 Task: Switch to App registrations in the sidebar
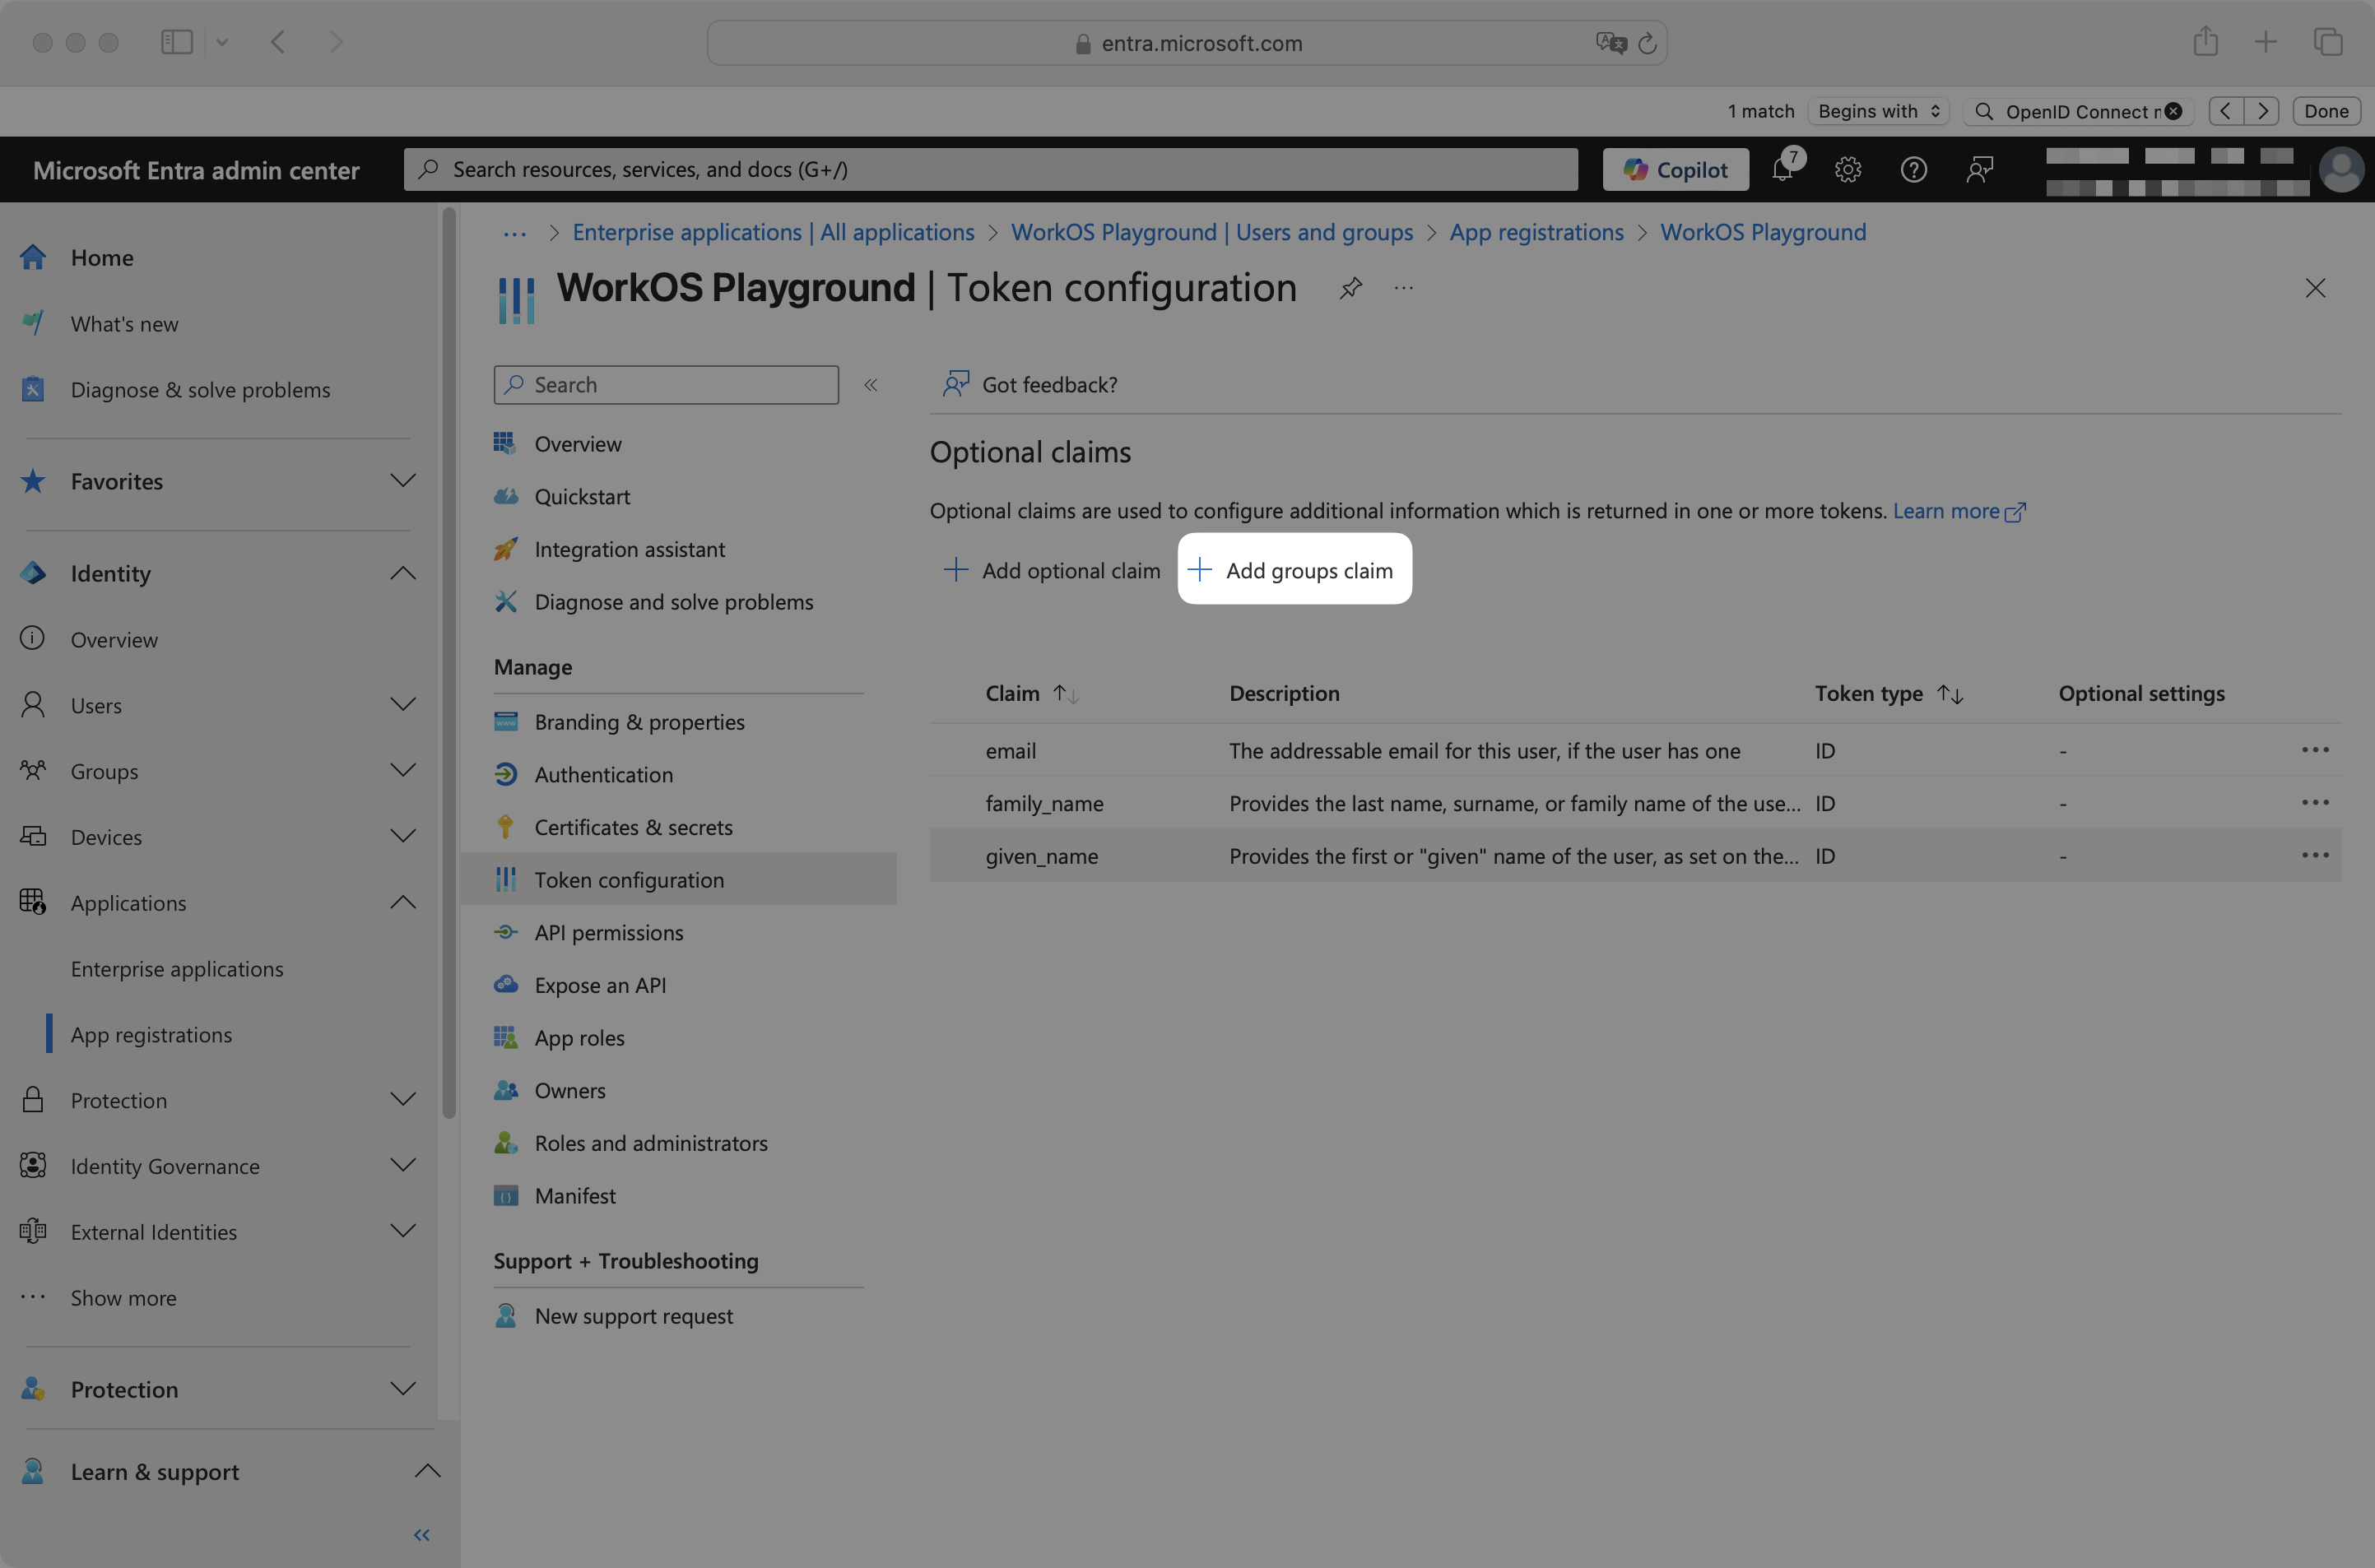[x=151, y=1034]
